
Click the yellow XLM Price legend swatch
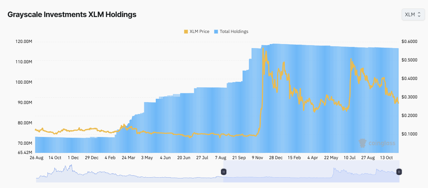pyautogui.click(x=186, y=31)
